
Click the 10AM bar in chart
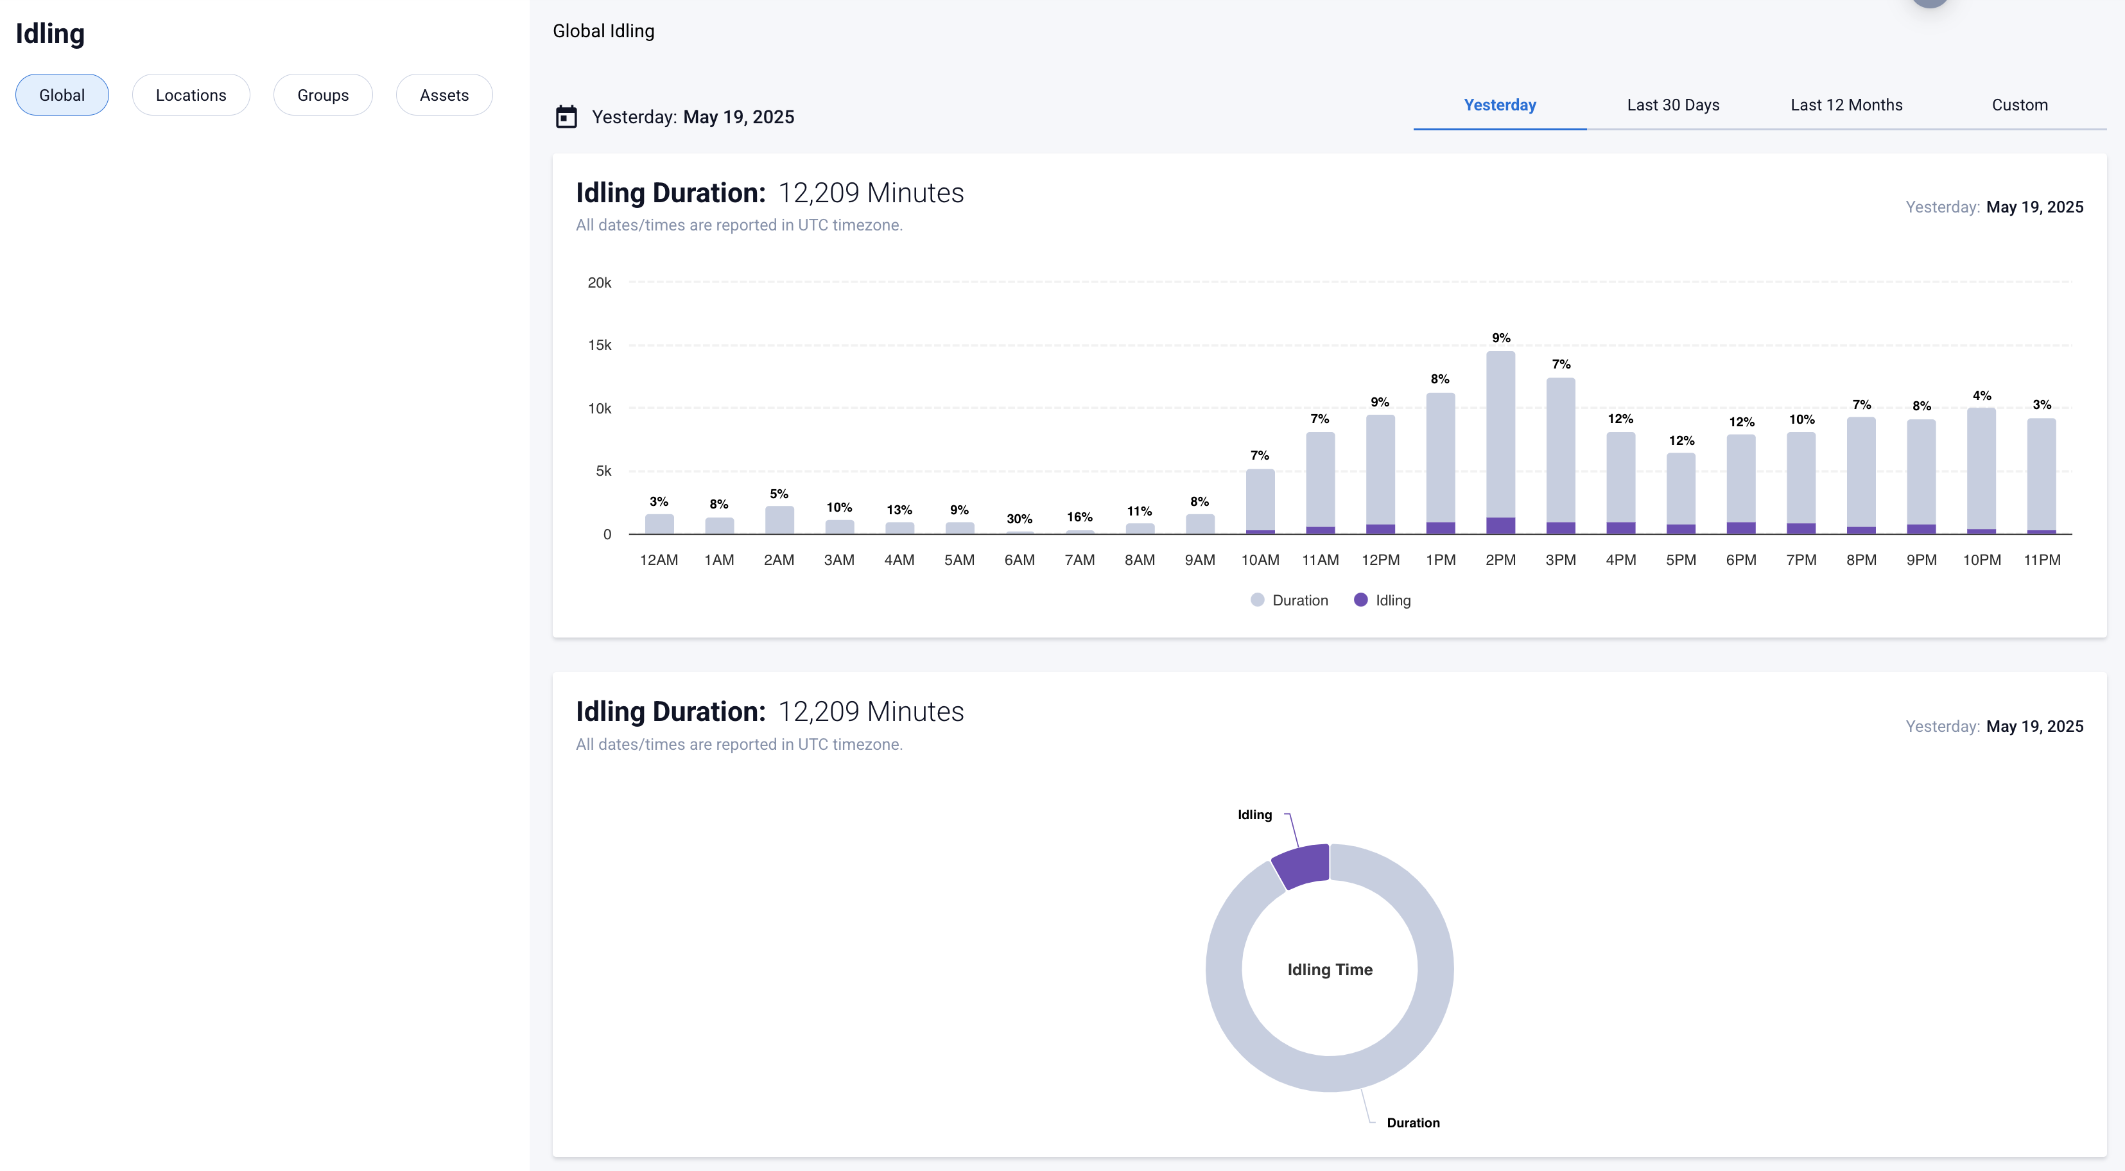pyautogui.click(x=1260, y=499)
